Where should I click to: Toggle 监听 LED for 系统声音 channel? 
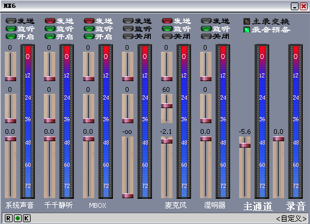click(11, 29)
